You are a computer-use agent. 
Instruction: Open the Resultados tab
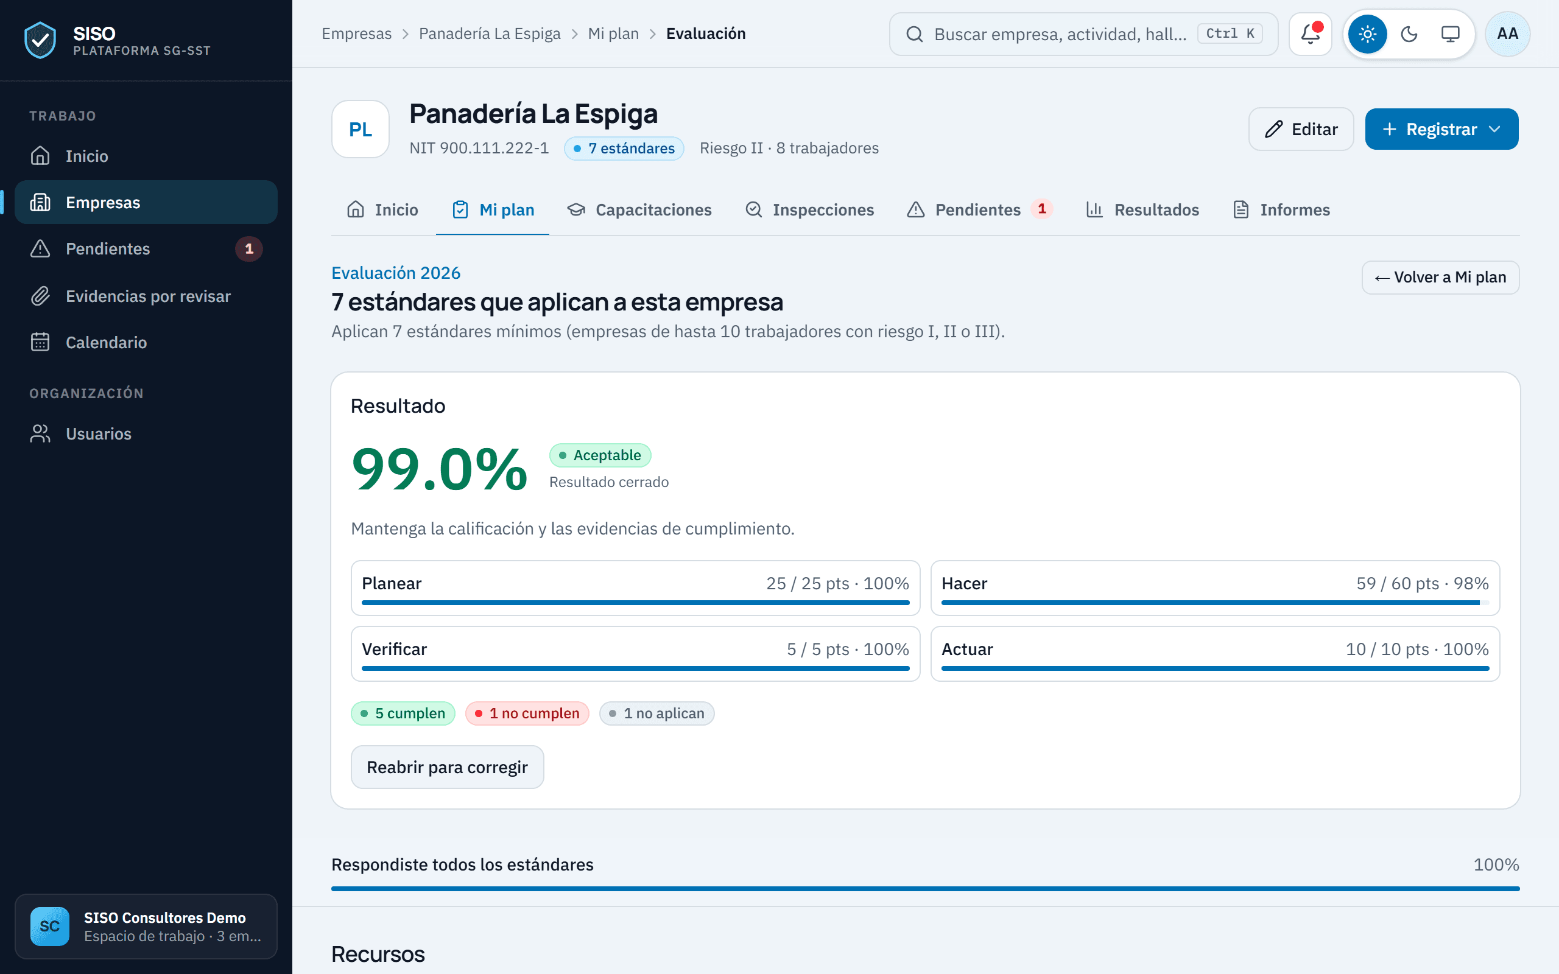click(x=1142, y=209)
